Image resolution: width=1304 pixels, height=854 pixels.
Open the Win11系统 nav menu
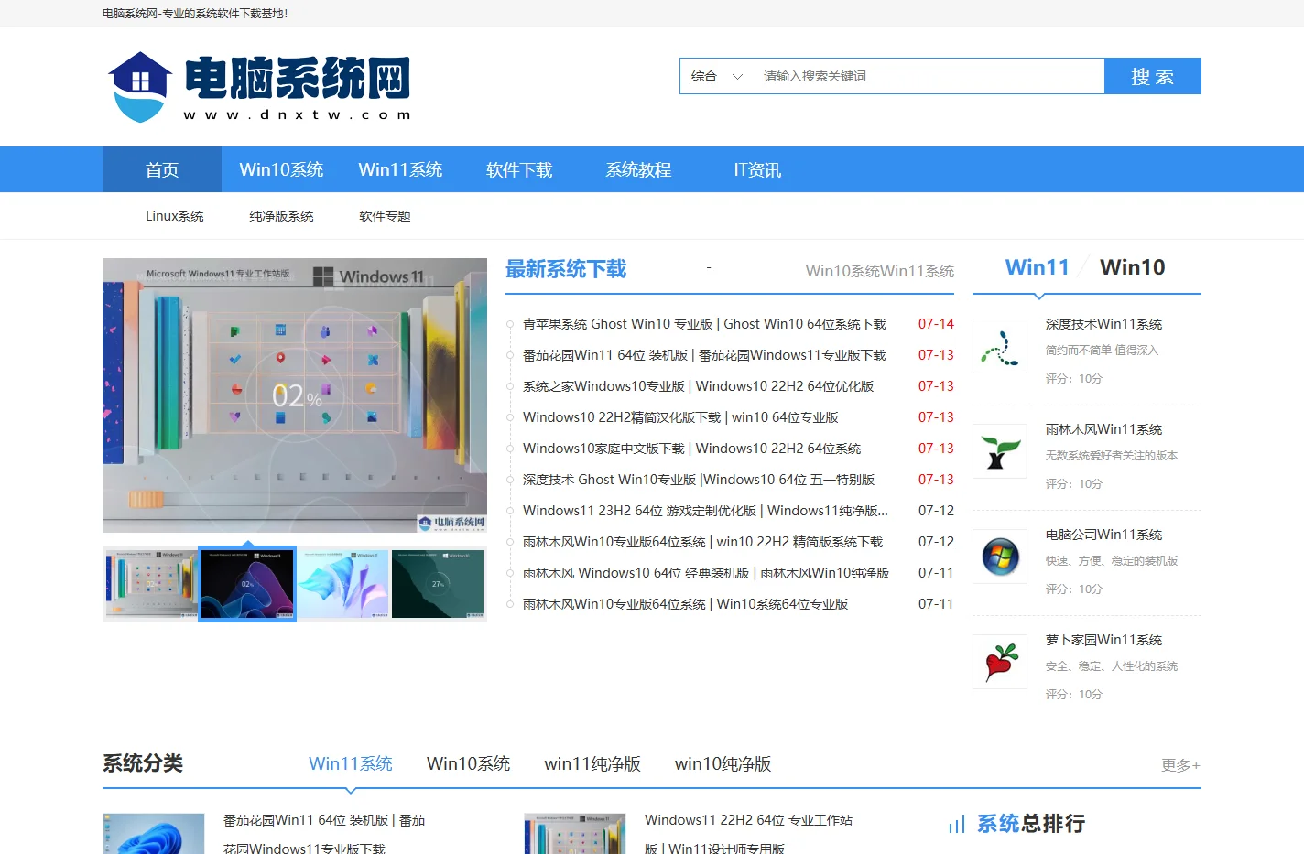tap(400, 169)
